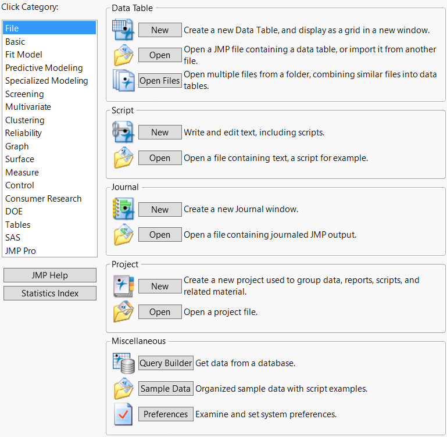This screenshot has height=437, width=447.
Task: Pick the Measure category
Action: [49, 173]
